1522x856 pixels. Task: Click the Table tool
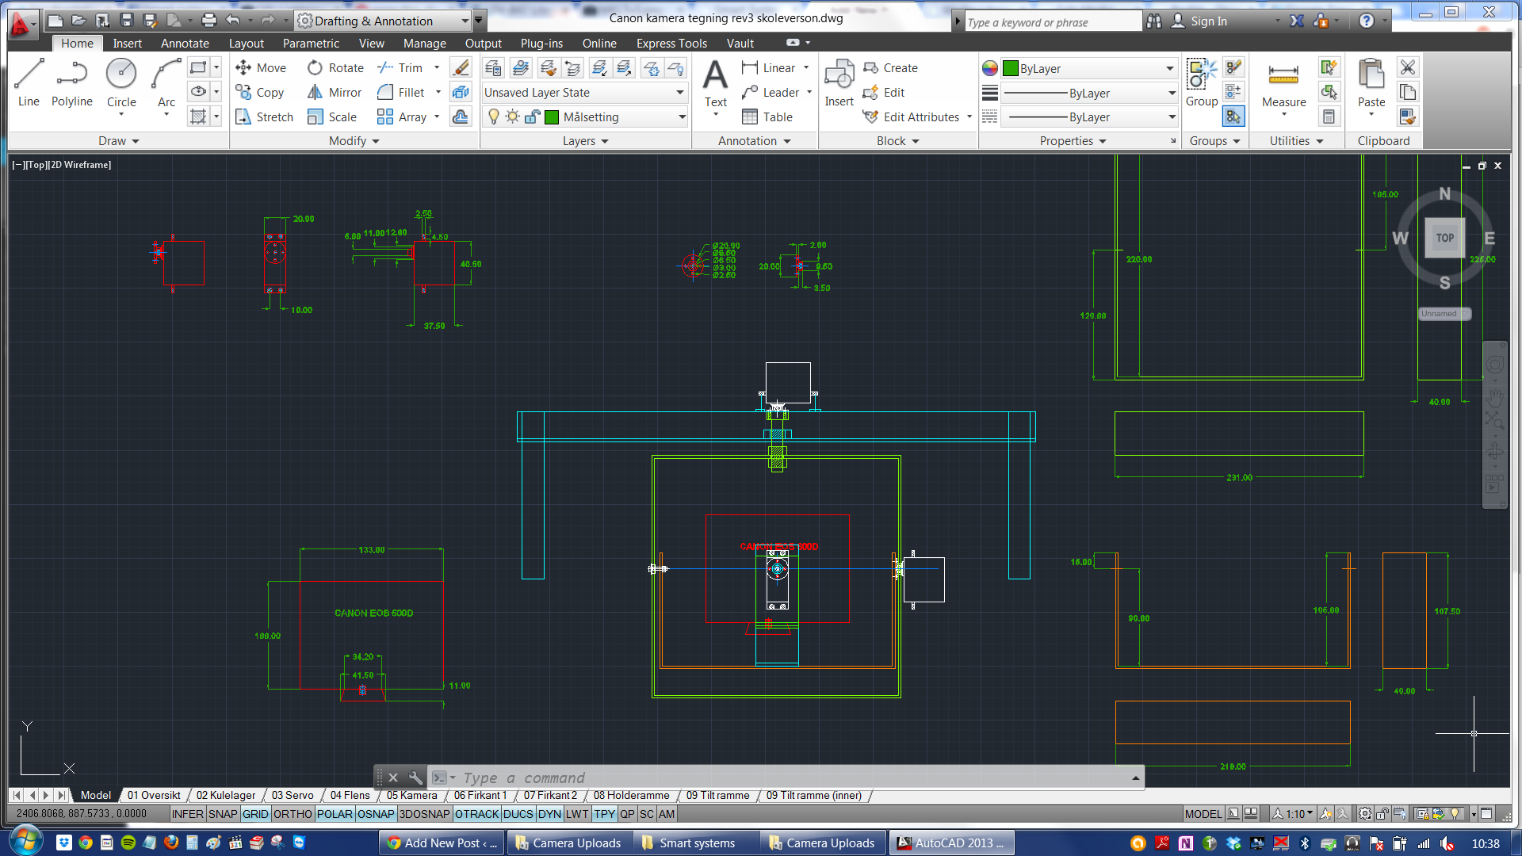(x=767, y=117)
